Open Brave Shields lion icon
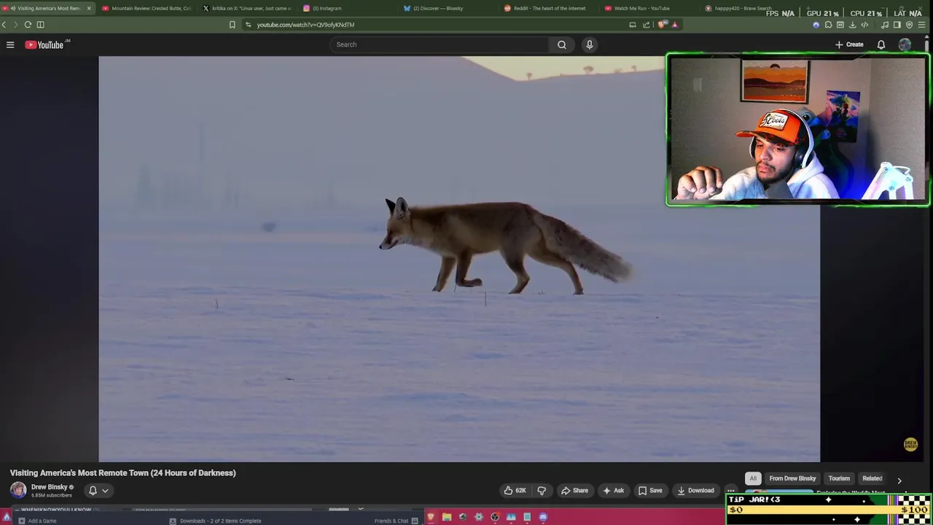Viewport: 933px width, 525px height. [x=662, y=25]
